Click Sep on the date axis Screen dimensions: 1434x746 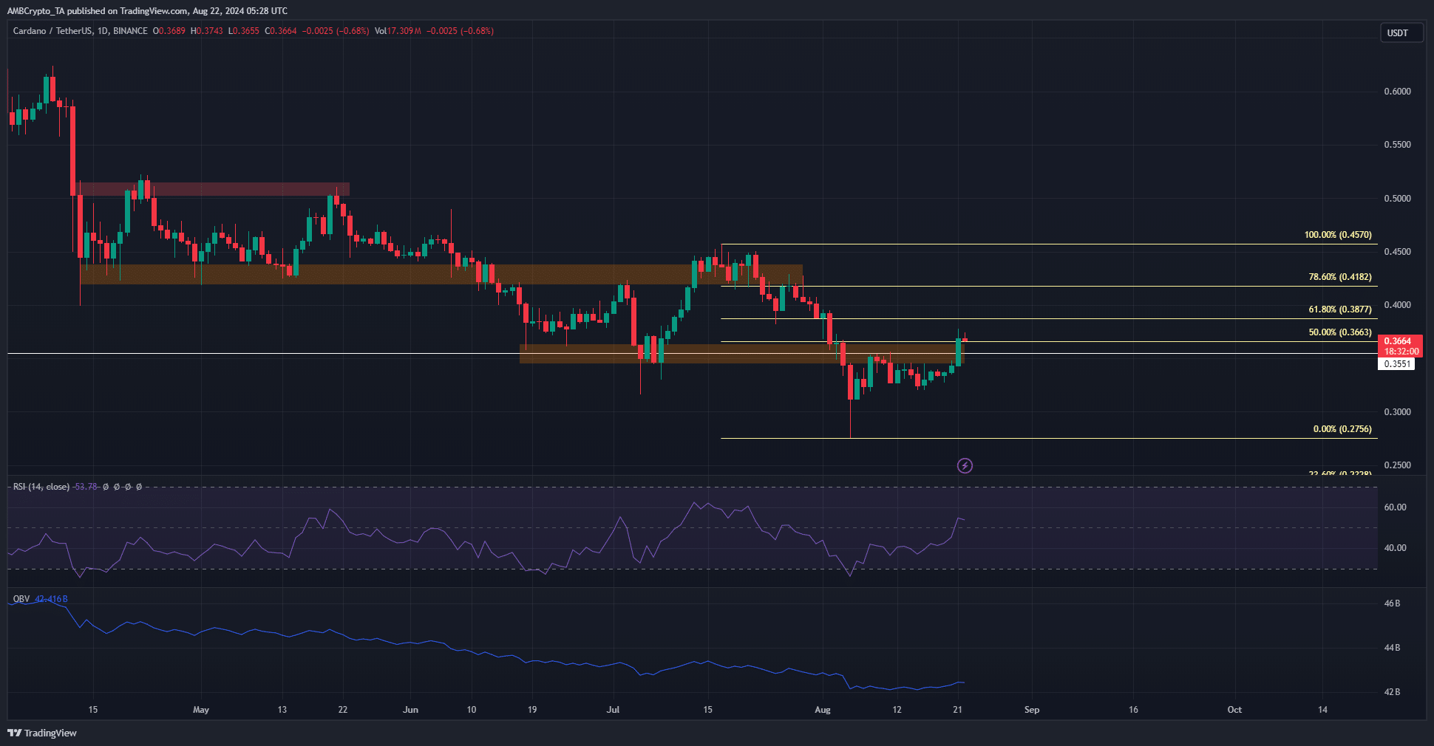[x=1032, y=710]
